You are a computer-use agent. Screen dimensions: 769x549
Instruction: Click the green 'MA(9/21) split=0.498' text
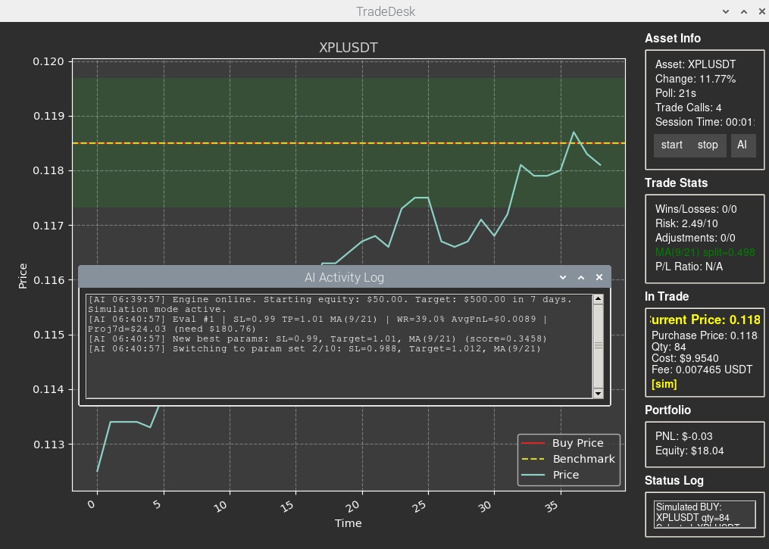tap(705, 252)
